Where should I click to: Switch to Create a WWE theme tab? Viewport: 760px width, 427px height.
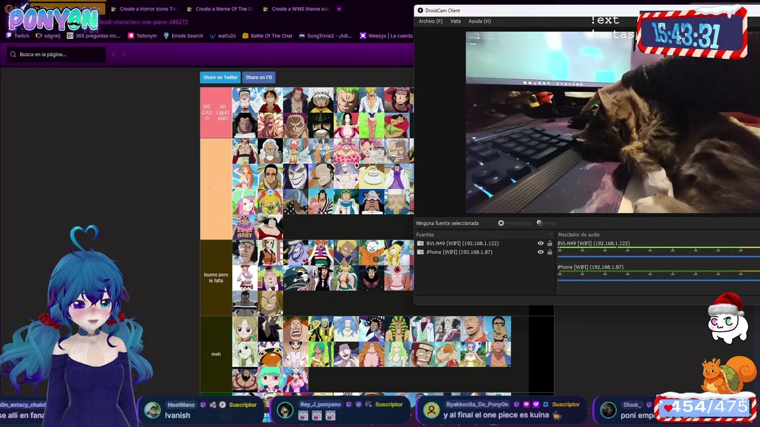pyautogui.click(x=295, y=9)
